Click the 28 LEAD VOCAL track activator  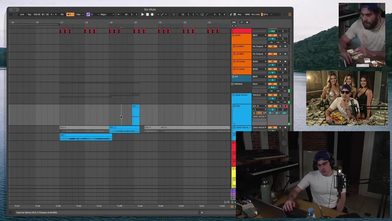tap(273, 95)
